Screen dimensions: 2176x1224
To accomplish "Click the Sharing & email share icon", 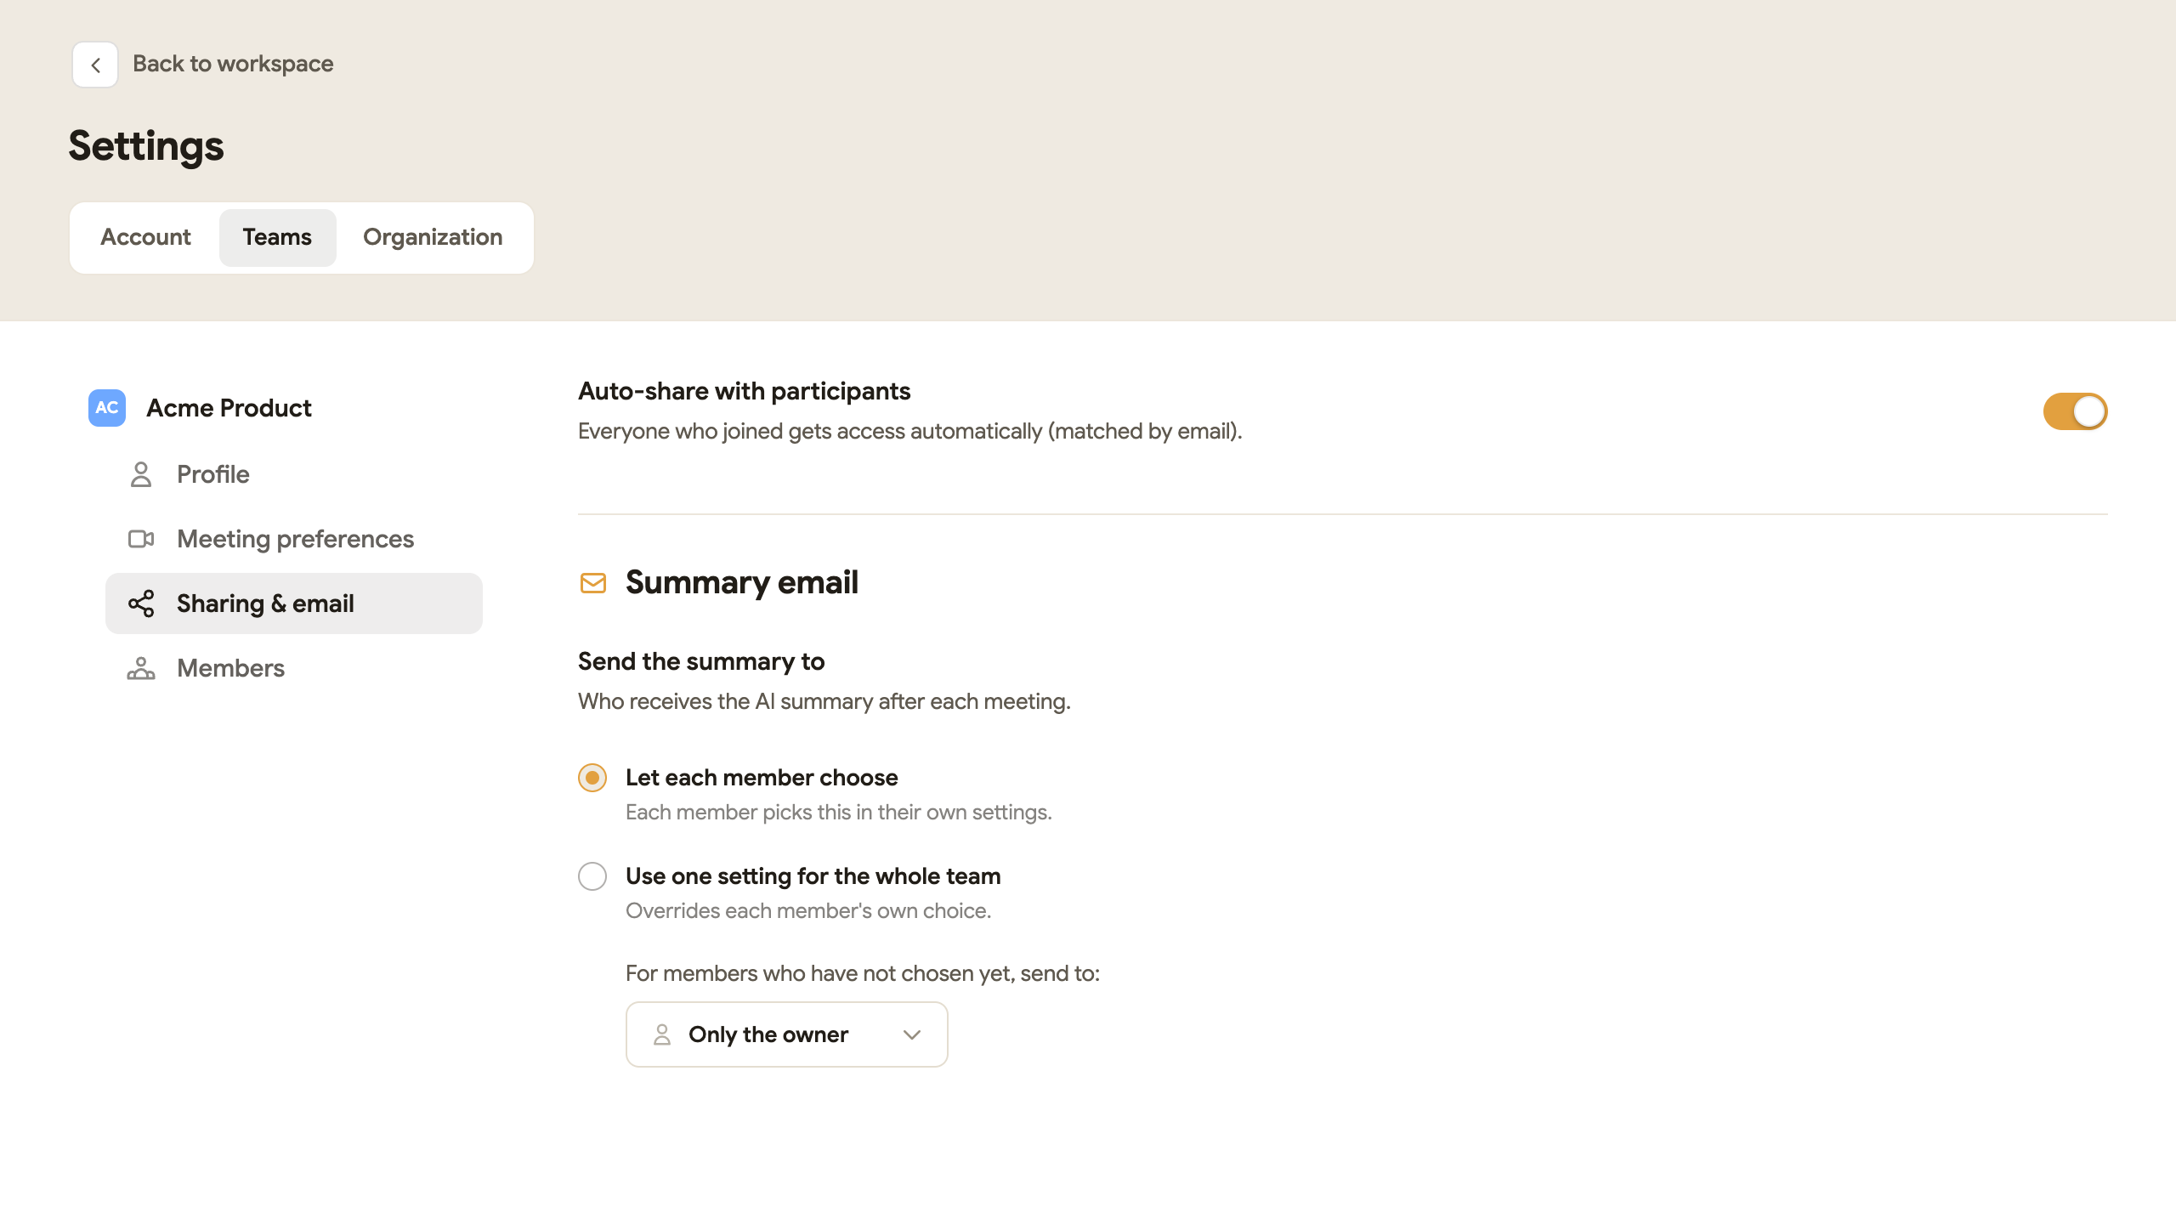I will pyautogui.click(x=141, y=603).
